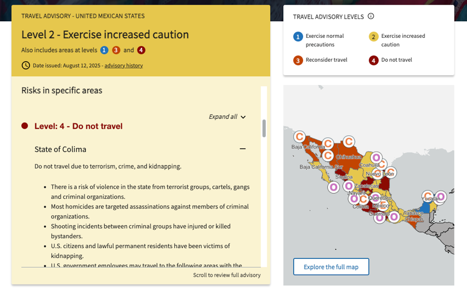Click the orange level 3 badge in the advisory header
Image resolution: width=467 pixels, height=288 pixels.
click(x=116, y=50)
